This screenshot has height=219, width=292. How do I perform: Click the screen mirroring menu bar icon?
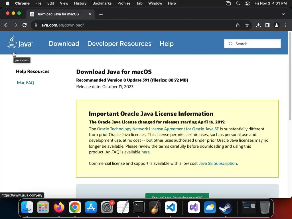click(x=228, y=3)
